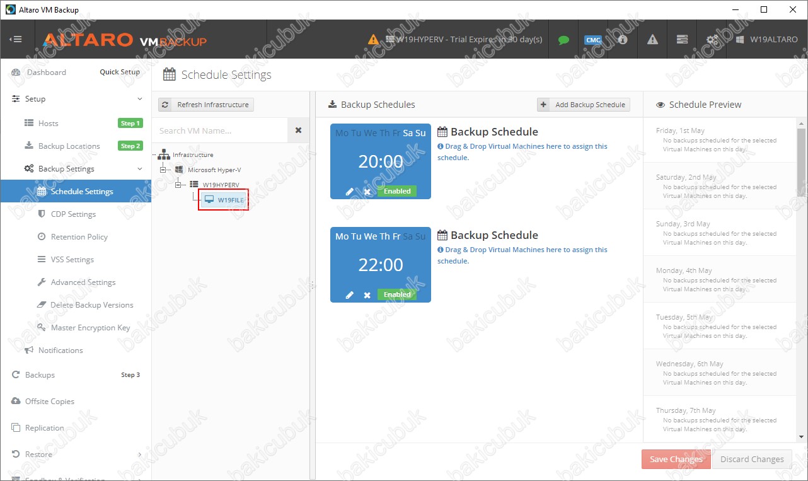Open Backup Locations menu item
The height and width of the screenshot is (481, 808).
tap(69, 146)
